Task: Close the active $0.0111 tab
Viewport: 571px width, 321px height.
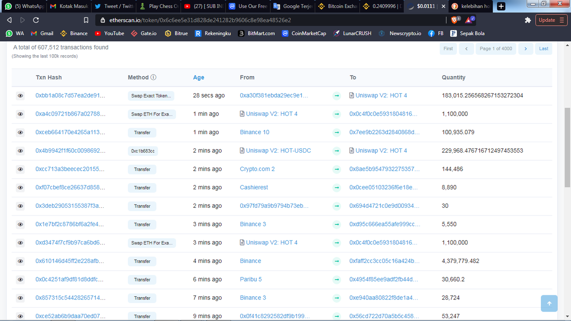Action: pos(443,7)
